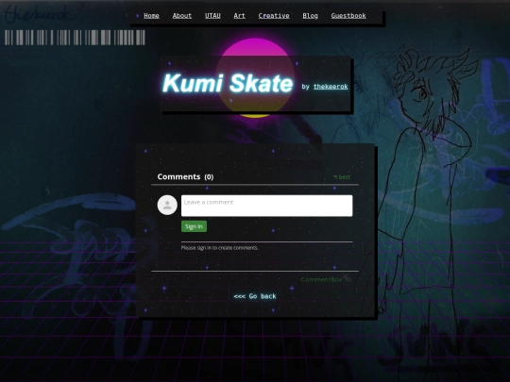Click the Comments (0) heading
510x382 pixels.
pyautogui.click(x=185, y=176)
